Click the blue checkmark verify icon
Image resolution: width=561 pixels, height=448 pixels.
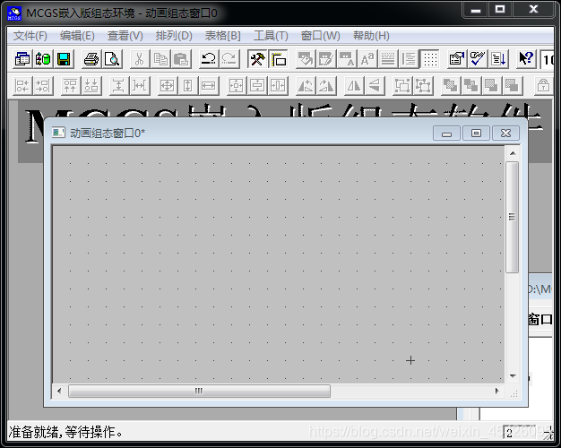tap(478, 59)
